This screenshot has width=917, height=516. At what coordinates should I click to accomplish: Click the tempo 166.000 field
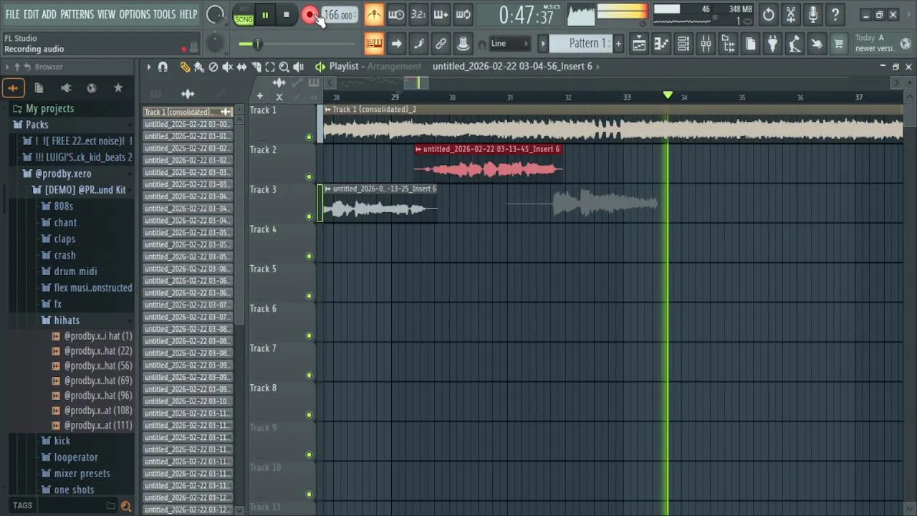[x=339, y=15]
